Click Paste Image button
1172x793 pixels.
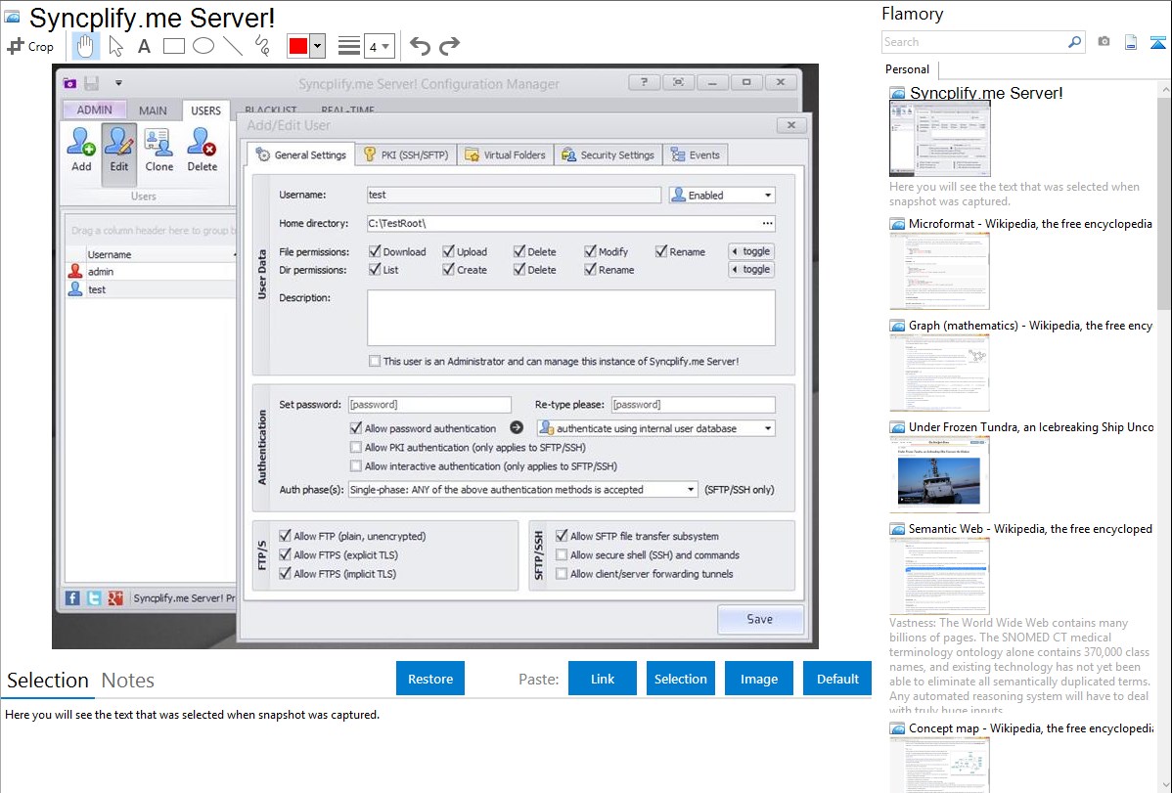tap(758, 679)
